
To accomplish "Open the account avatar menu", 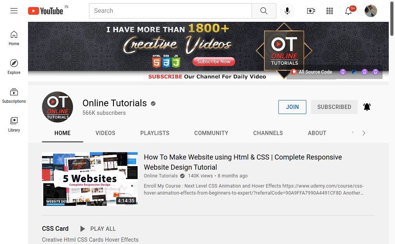I will pos(371,11).
